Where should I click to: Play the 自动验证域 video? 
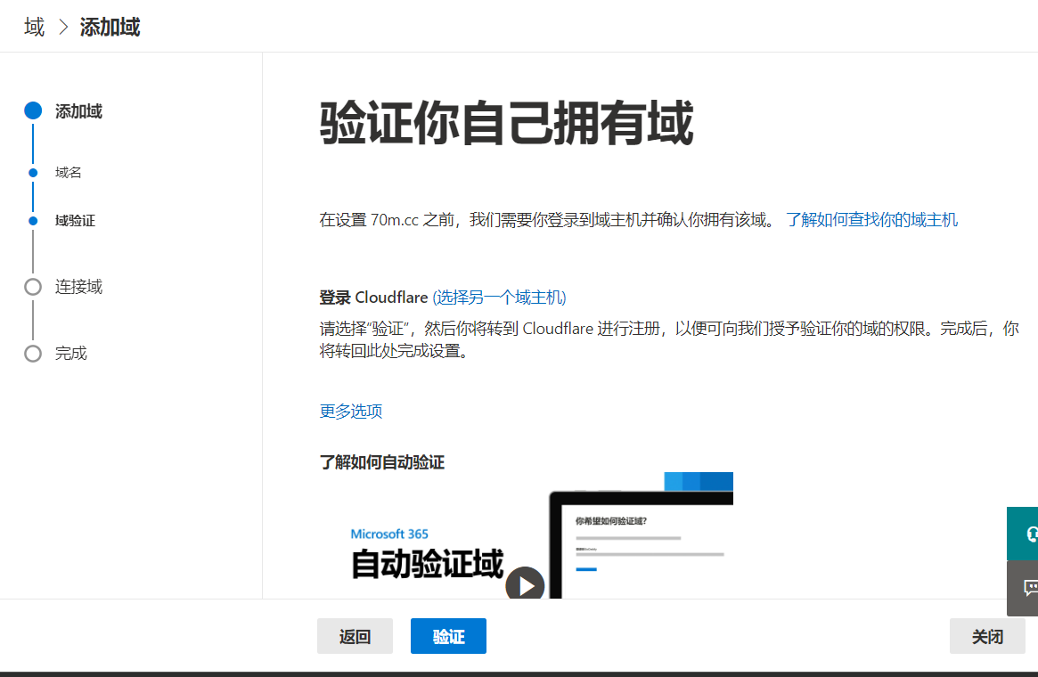point(525,584)
